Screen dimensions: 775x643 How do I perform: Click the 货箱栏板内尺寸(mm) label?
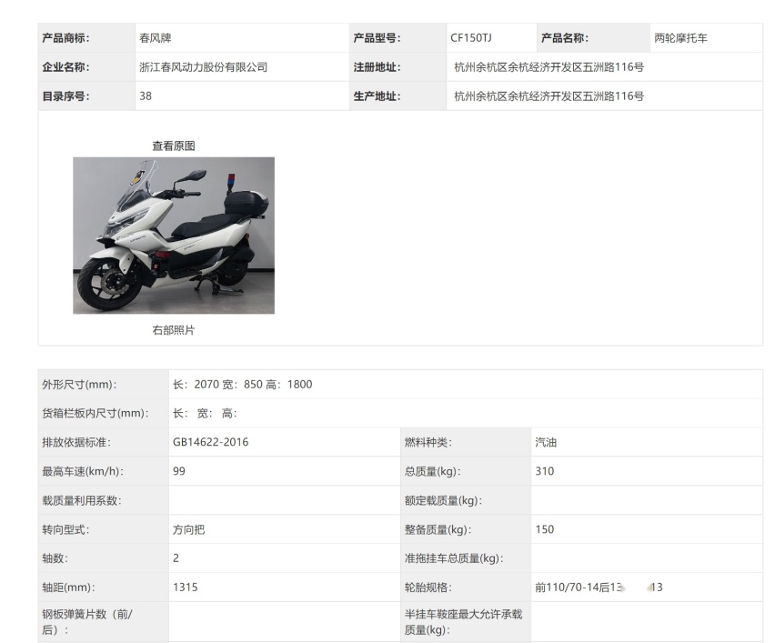click(96, 413)
